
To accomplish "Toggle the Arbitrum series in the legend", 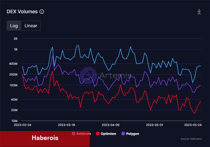I will [81, 134].
